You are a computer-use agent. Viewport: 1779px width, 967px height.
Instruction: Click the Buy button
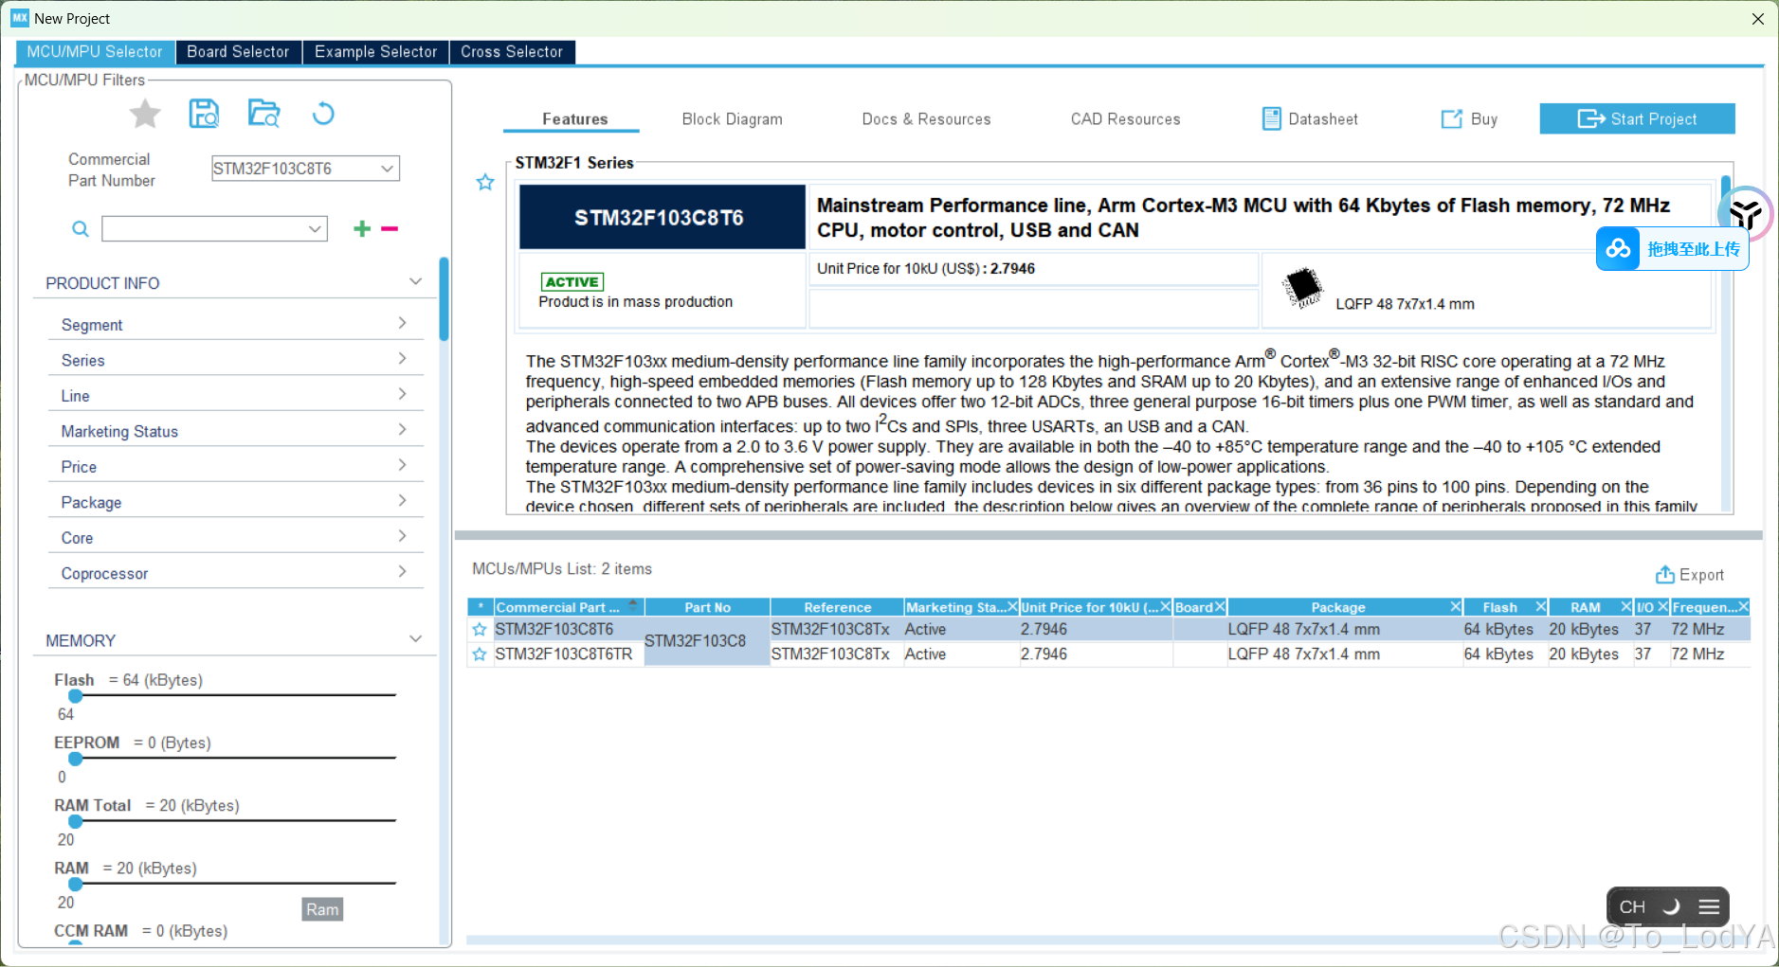1470,119
